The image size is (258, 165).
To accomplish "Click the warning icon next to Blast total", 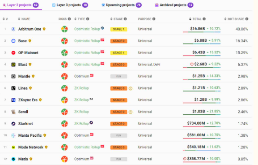I will (192, 64).
